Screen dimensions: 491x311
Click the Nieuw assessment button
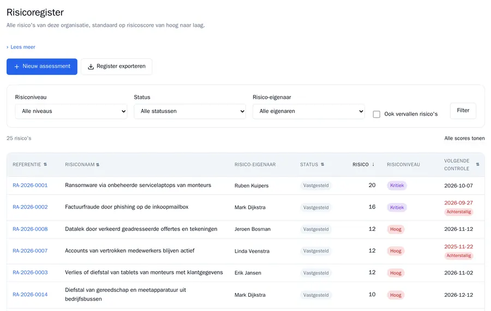point(42,67)
